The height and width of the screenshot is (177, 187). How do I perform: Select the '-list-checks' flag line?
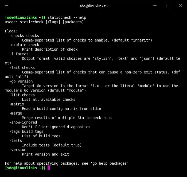click(22, 95)
